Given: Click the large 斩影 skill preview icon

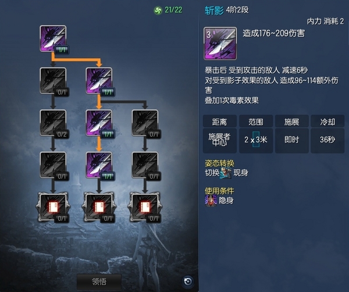Looking at the screenshot, I should click(x=220, y=44).
